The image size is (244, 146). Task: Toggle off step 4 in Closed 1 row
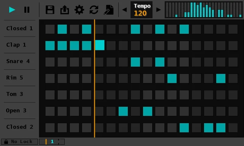coord(87,29)
